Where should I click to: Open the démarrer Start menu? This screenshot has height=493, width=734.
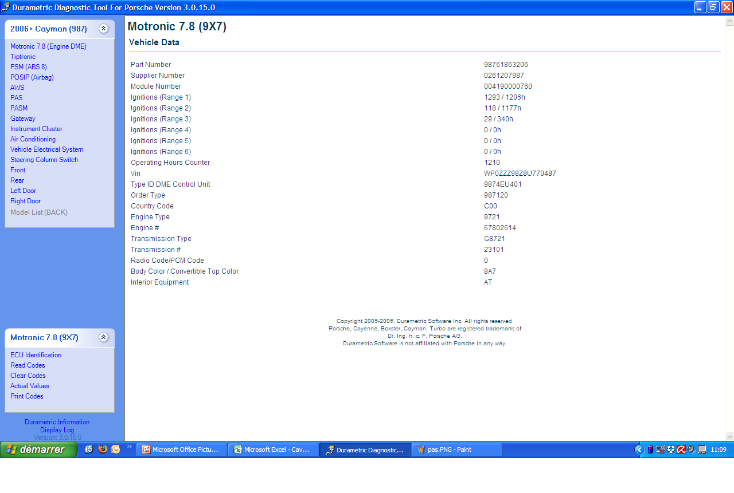point(38,449)
